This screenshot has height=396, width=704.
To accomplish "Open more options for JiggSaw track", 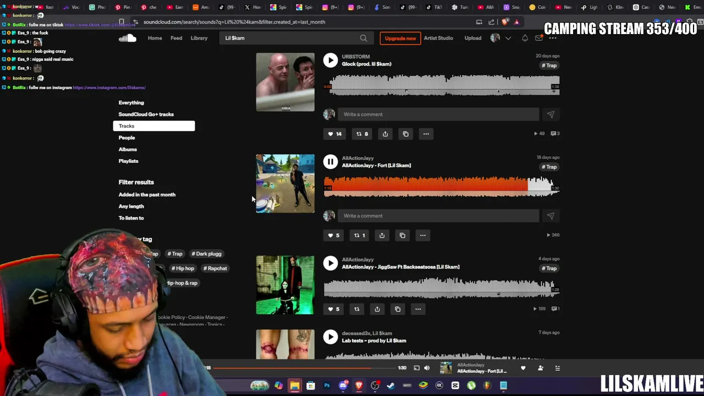I will (418, 309).
